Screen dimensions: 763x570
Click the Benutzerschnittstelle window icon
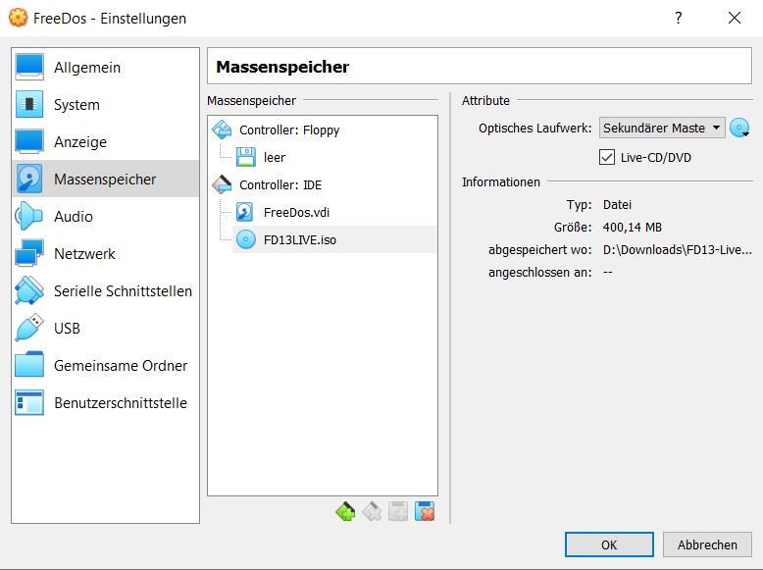pos(29,402)
